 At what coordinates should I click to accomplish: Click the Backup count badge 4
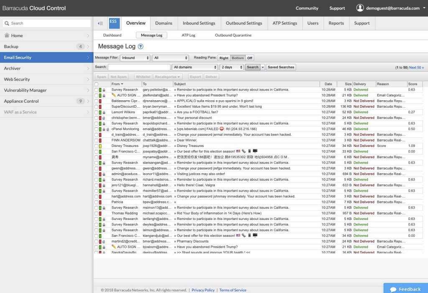[80, 46]
